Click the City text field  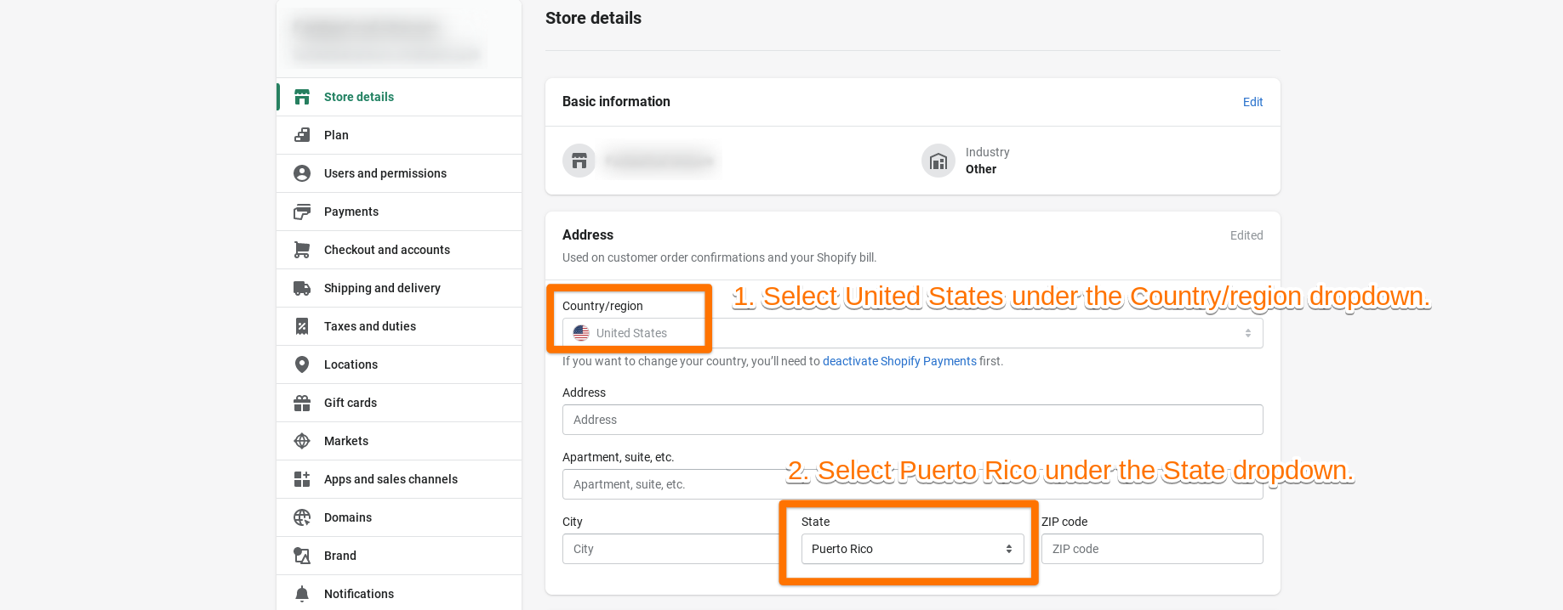pos(670,549)
